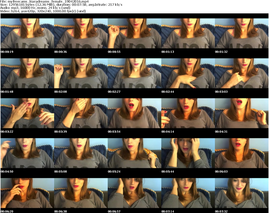Click the thumbnail above timestamp 00:02:44

click(x=188, y=73)
